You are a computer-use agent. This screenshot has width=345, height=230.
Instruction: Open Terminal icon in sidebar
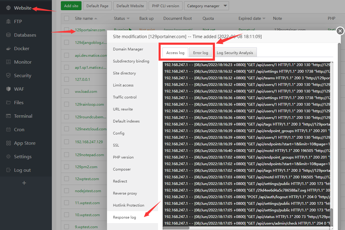[x=8, y=116]
